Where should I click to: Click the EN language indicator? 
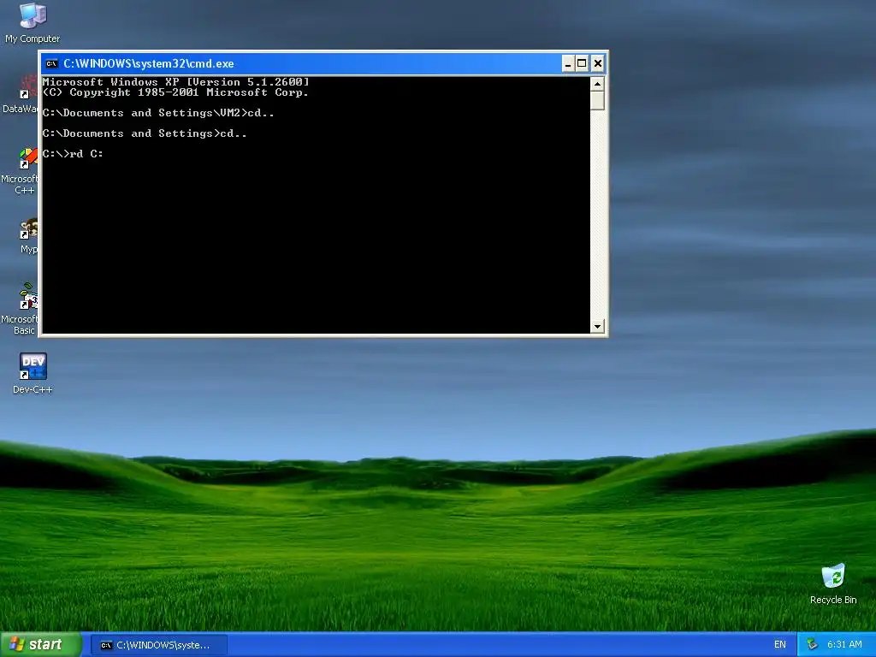(780, 644)
